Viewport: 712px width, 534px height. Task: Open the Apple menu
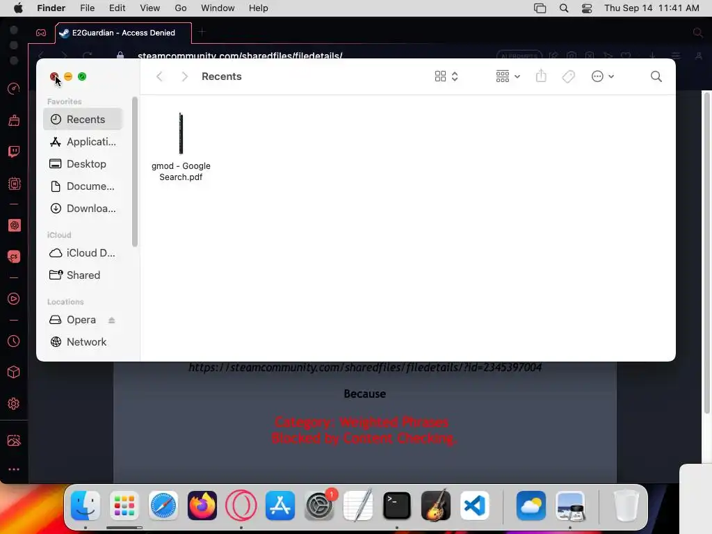click(x=18, y=8)
